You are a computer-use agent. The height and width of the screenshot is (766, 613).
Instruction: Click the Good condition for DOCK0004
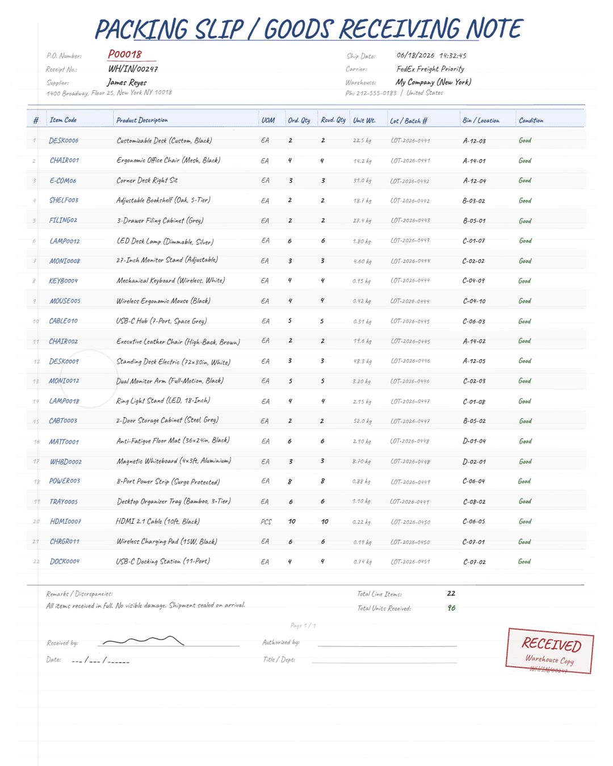pyautogui.click(x=524, y=562)
